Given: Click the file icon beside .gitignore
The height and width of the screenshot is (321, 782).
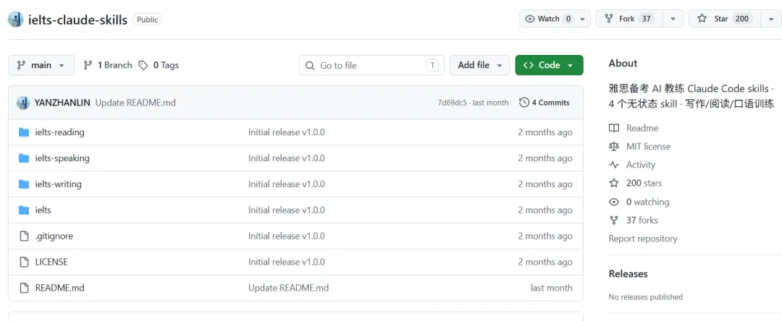Looking at the screenshot, I should point(24,236).
